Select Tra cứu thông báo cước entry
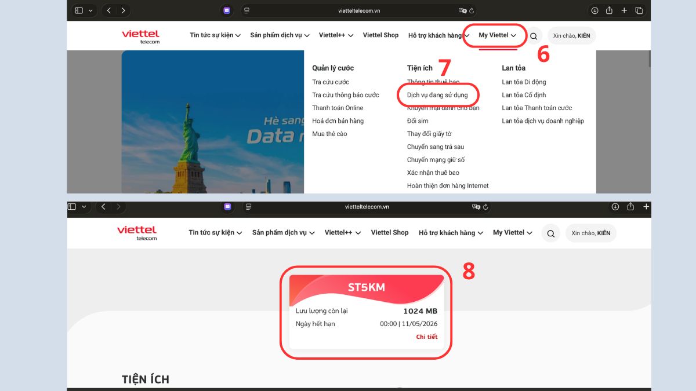Screen dimensions: 696x391 coord(346,95)
